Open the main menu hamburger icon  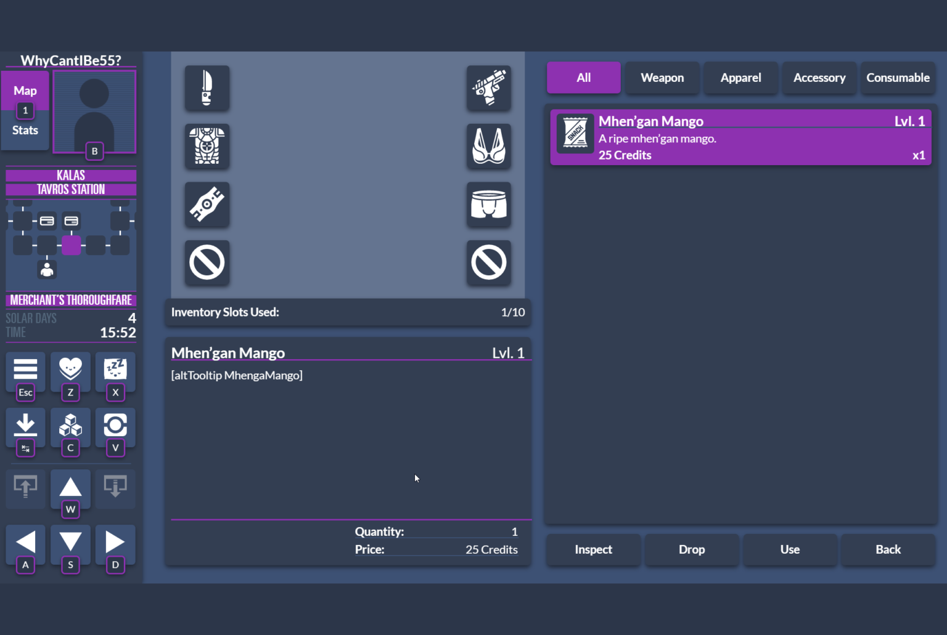click(x=25, y=370)
